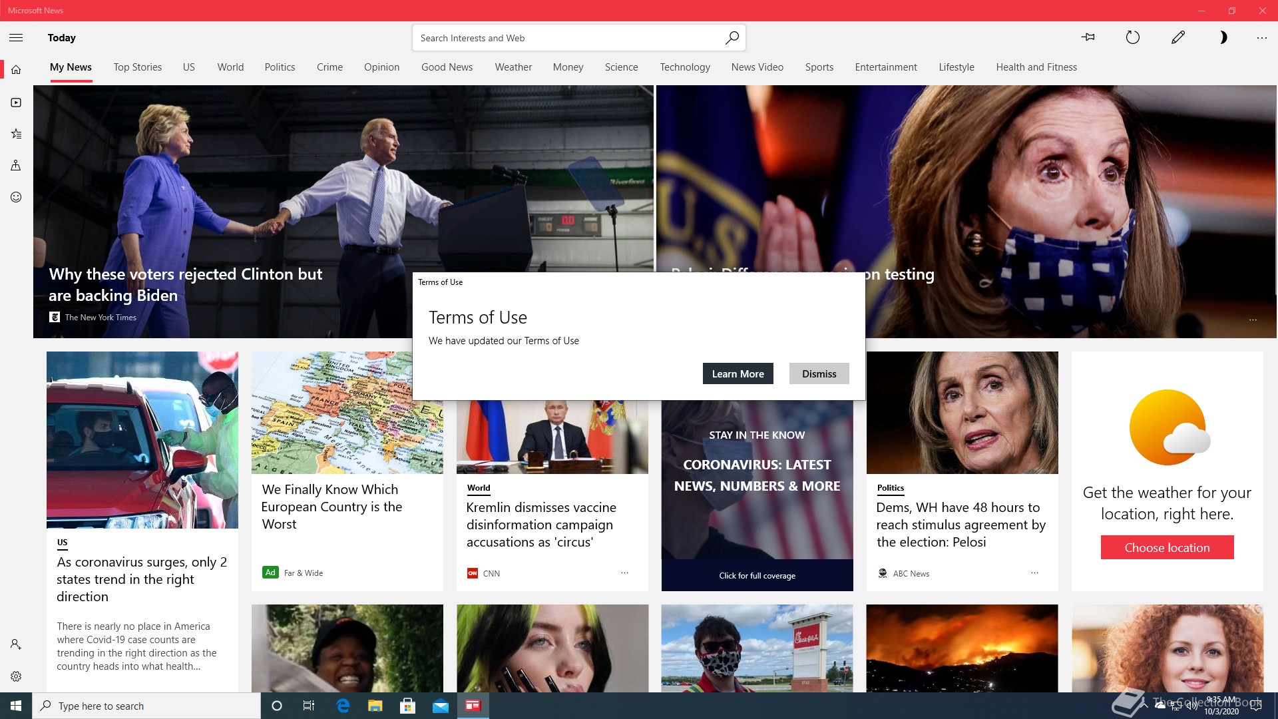
Task: Open the Good News tab
Action: (x=447, y=67)
